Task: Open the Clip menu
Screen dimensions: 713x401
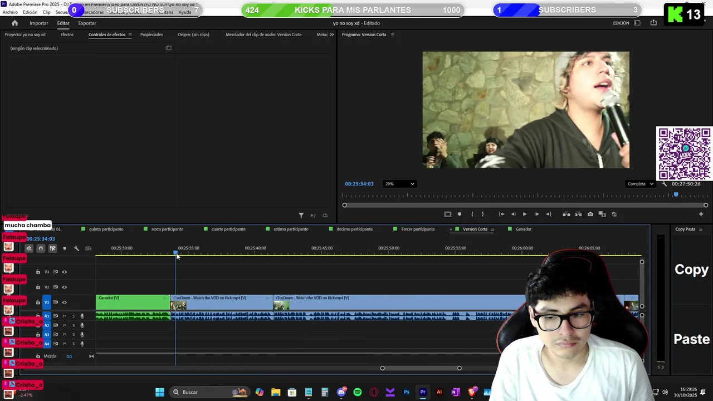Action: click(x=47, y=12)
